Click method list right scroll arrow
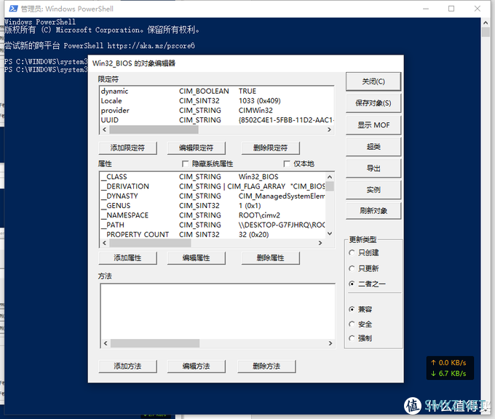The width and height of the screenshot is (495, 419). coord(330,343)
